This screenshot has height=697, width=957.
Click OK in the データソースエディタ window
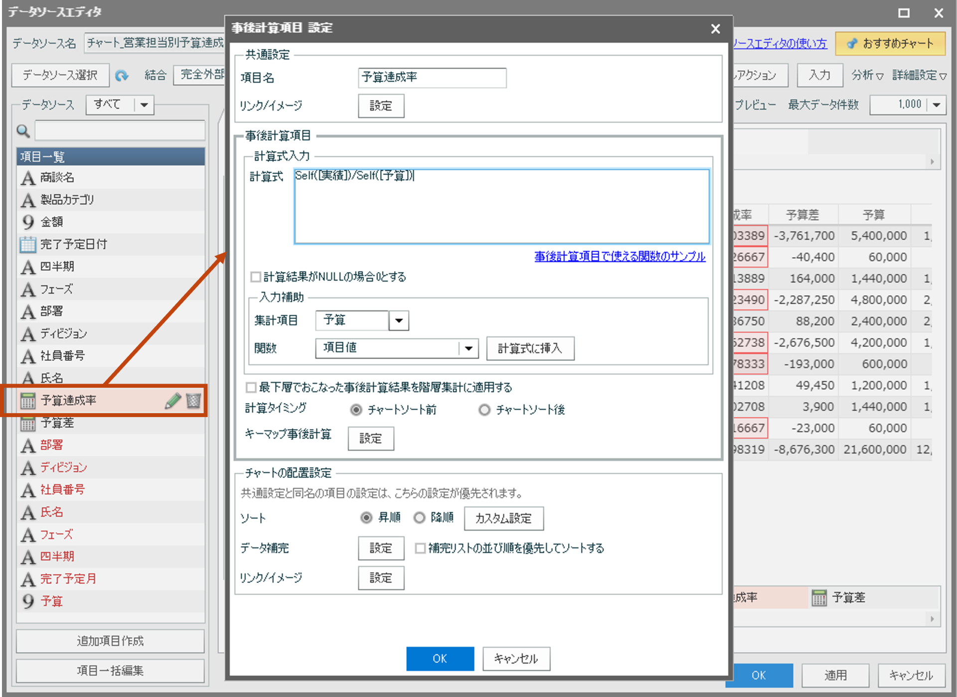click(x=759, y=675)
